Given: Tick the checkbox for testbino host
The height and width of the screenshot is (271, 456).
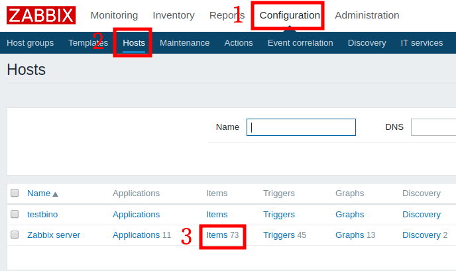Looking at the screenshot, I should point(15,214).
